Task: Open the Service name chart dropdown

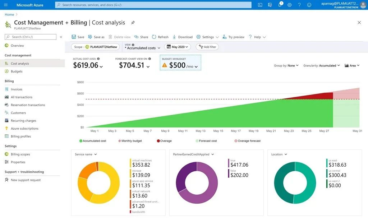Action: pos(86,154)
